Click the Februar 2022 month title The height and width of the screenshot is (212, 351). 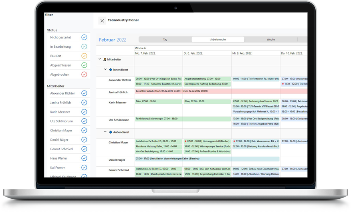[x=113, y=40]
